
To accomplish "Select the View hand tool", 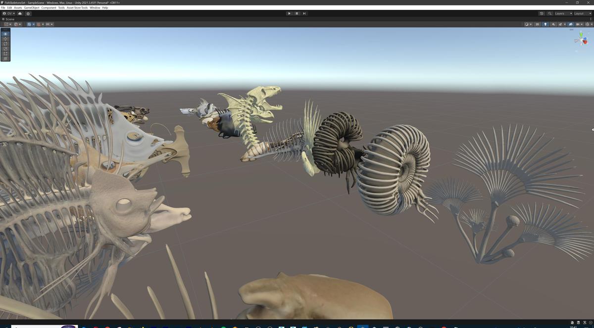I will point(5,34).
